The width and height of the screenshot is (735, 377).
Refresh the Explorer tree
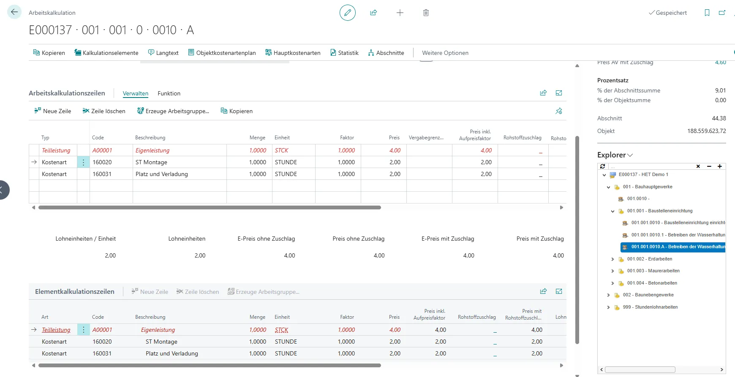click(x=603, y=166)
